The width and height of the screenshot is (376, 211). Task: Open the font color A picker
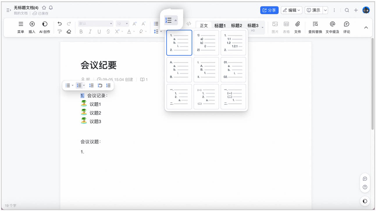pyautogui.click(x=129, y=32)
